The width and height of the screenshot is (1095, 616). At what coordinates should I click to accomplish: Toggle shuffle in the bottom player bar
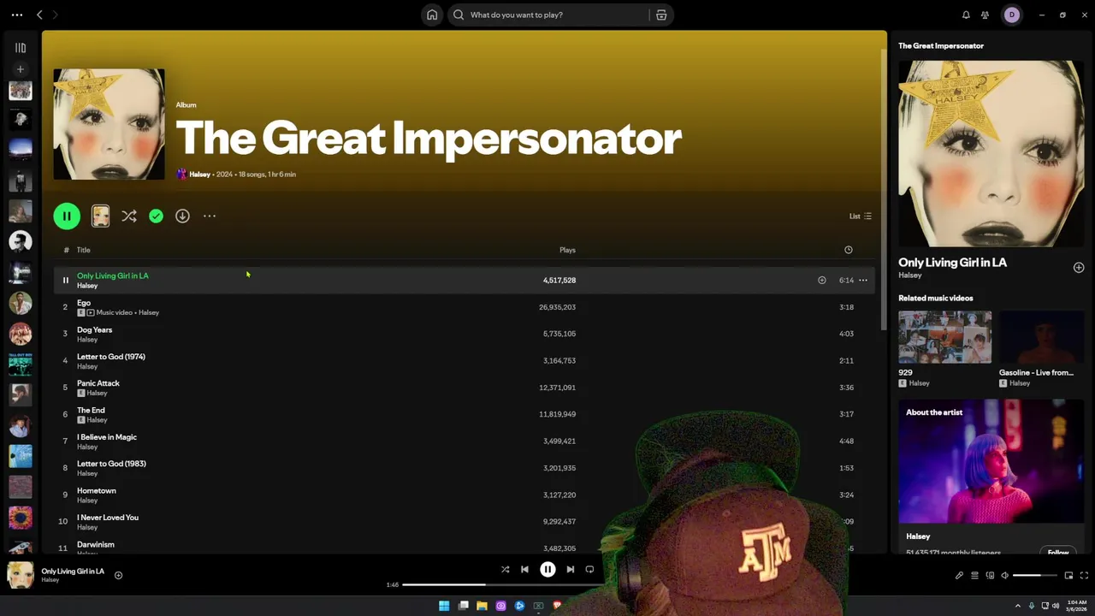coord(505,569)
